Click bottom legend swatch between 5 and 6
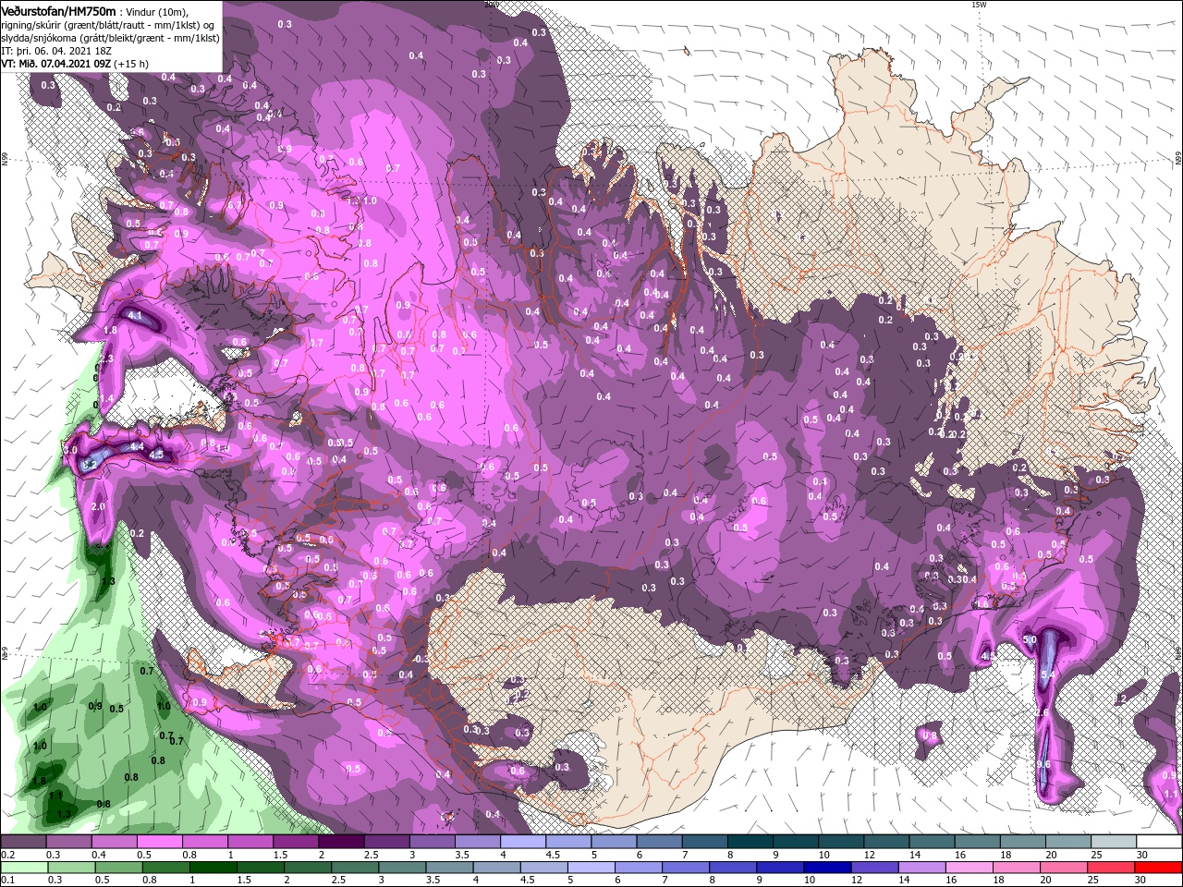This screenshot has width=1183, height=887. click(x=591, y=867)
